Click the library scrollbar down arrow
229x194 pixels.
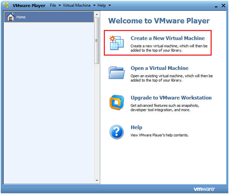pyautogui.click(x=97, y=181)
